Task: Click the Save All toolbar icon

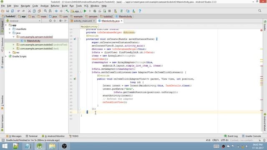Action: click(x=8, y=11)
